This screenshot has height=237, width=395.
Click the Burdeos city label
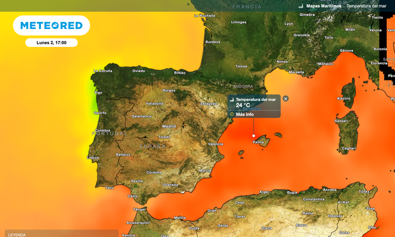click(x=213, y=42)
